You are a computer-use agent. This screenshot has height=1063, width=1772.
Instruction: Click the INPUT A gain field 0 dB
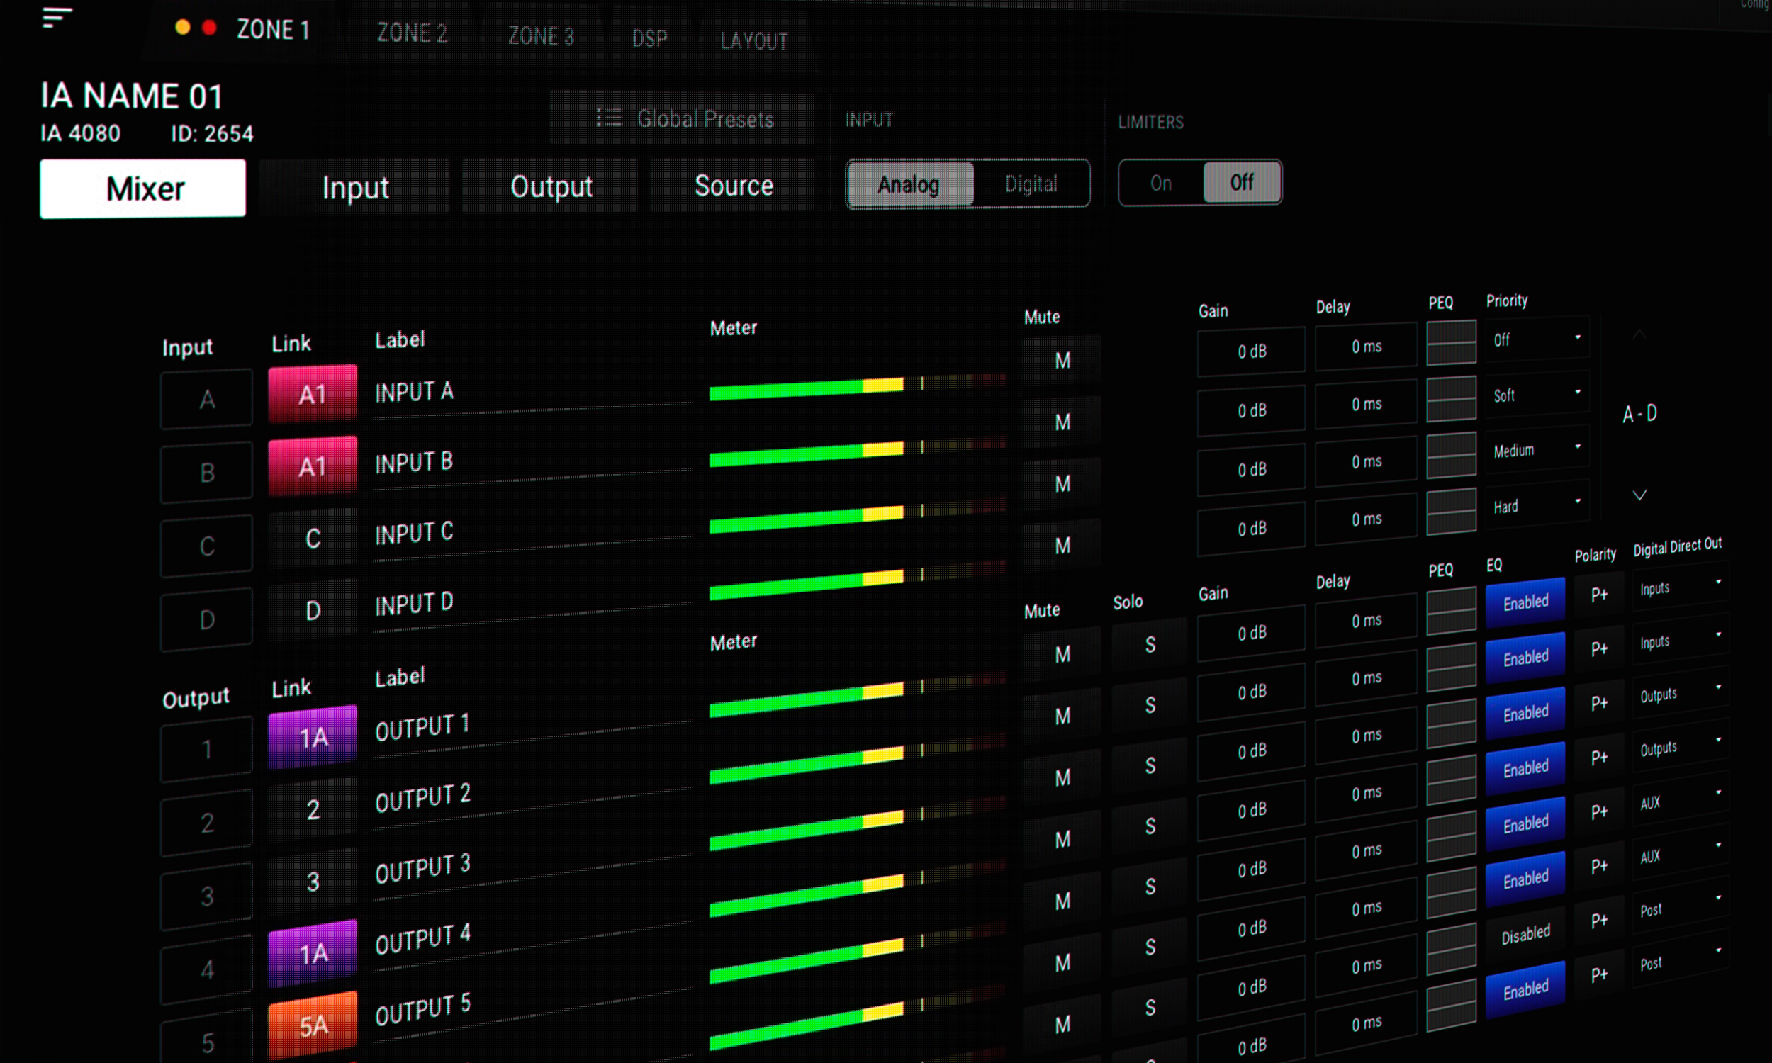(1250, 351)
